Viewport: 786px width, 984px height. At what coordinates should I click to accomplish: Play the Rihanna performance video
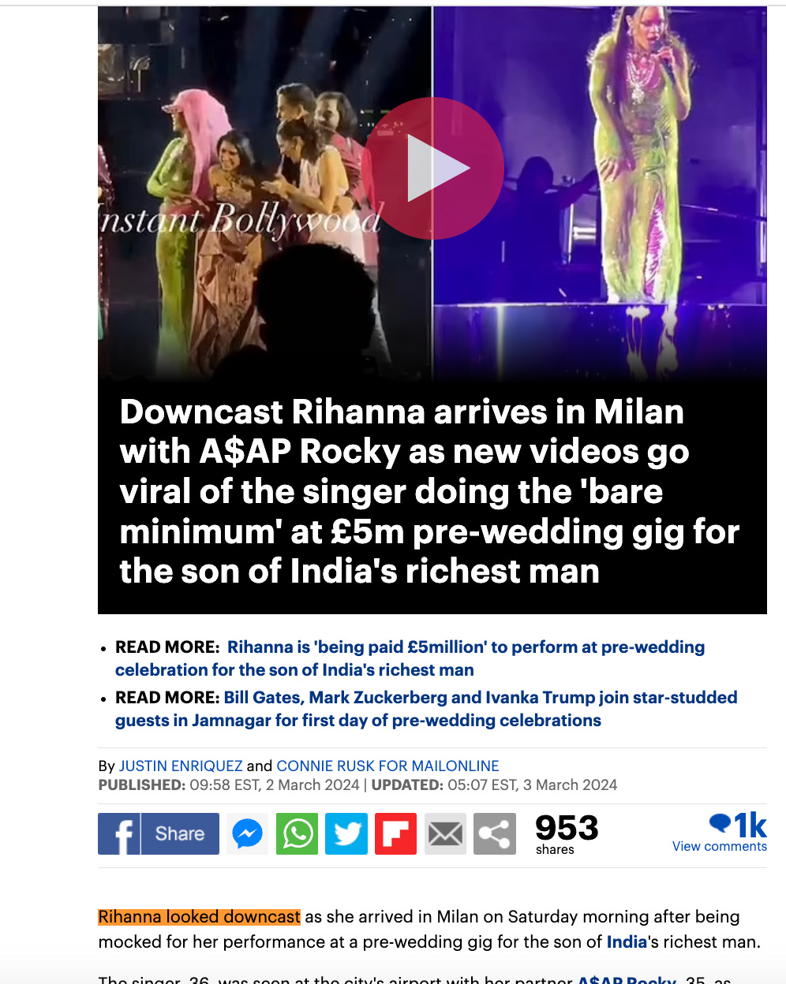pos(433,168)
